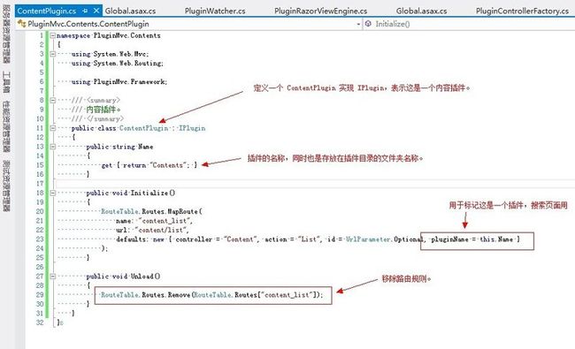Click the IPlugin interface name in code
Image resolution: width=575 pixels, height=349 pixels.
click(x=192, y=128)
